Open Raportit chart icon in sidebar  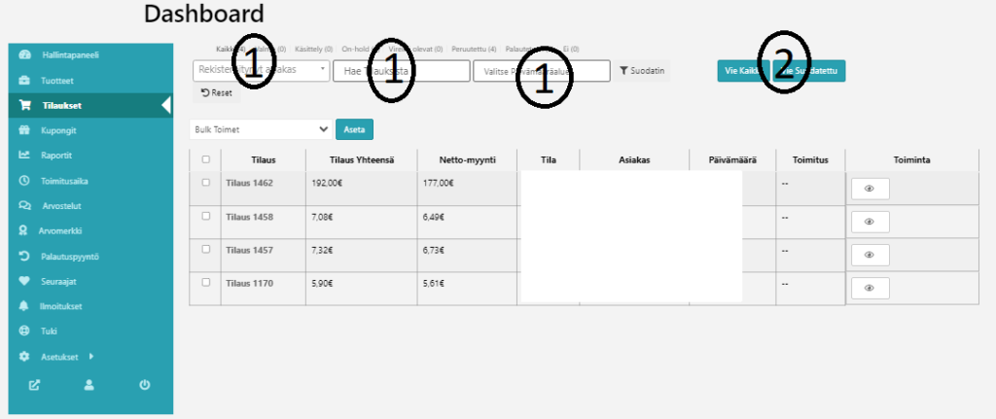[x=24, y=155]
